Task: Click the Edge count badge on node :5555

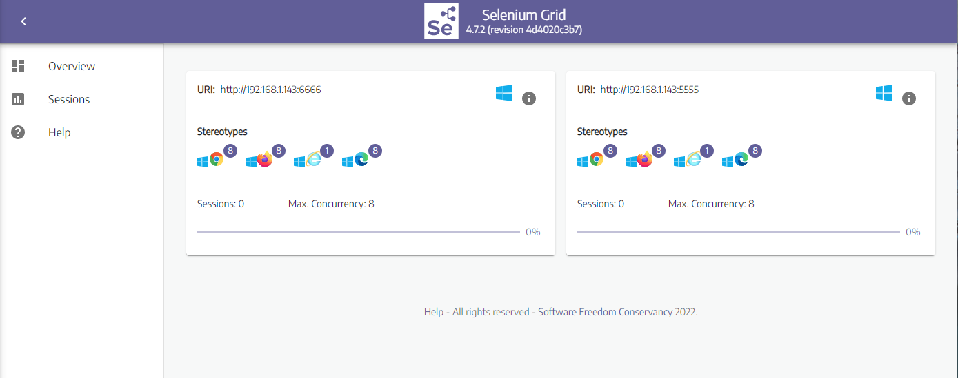Action: (x=755, y=150)
